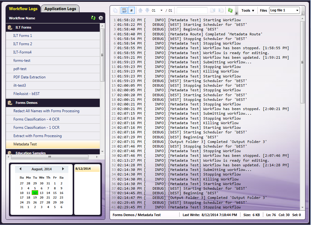Select Forms Classification - 1 OCR
The image size is (311, 225).
53,128
